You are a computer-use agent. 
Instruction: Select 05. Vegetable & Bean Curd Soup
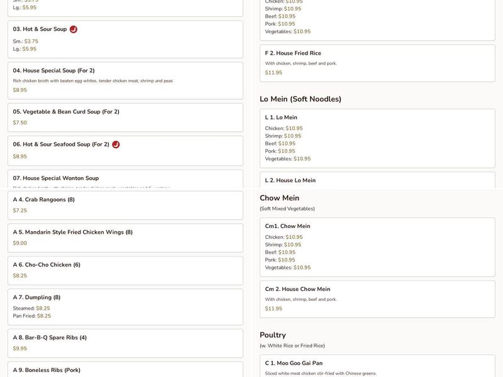pos(125,117)
